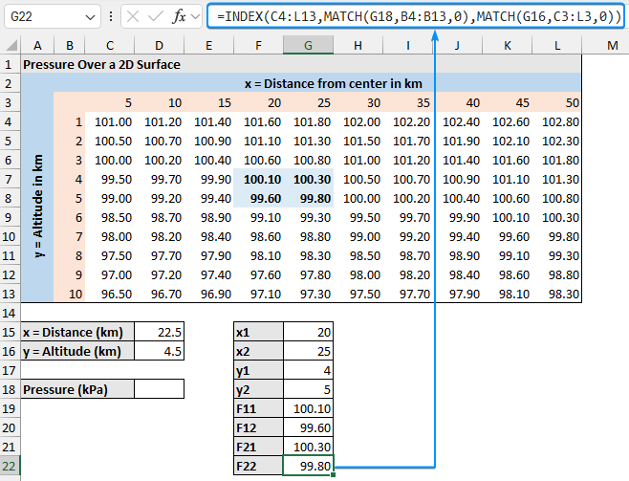Select bold cell G7 with value 100.30
Viewport: 629px width, 481px height.
(308, 179)
